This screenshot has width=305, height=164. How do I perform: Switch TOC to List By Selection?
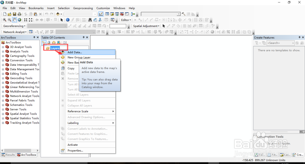59,42
